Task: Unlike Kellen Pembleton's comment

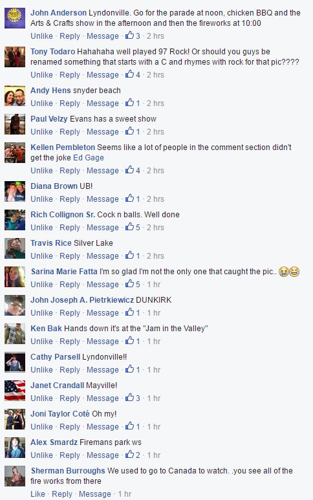Action: coord(41,171)
